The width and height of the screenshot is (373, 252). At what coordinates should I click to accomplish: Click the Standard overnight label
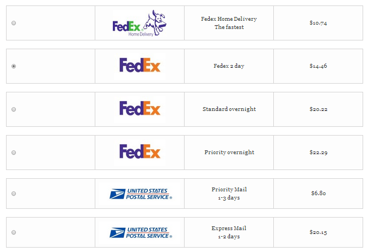[229, 109]
